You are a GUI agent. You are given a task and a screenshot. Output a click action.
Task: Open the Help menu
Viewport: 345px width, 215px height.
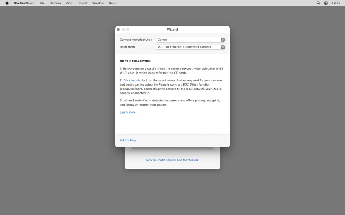point(112,3)
